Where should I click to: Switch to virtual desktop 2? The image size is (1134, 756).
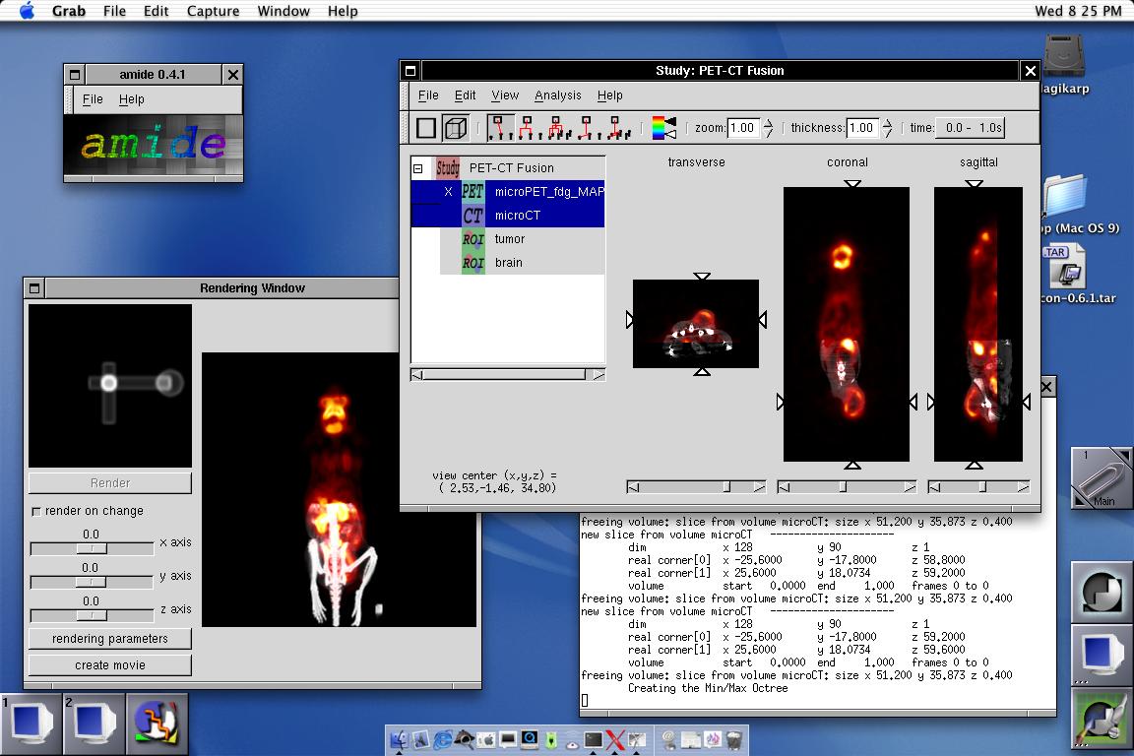point(94,724)
